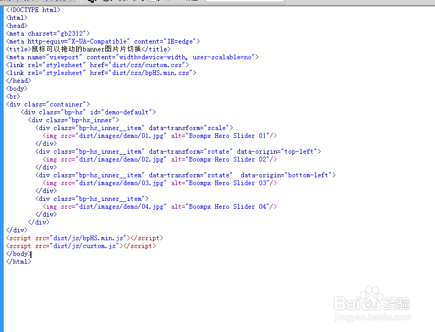
Task: Click the opening <body> tag line
Action: [x=17, y=89]
